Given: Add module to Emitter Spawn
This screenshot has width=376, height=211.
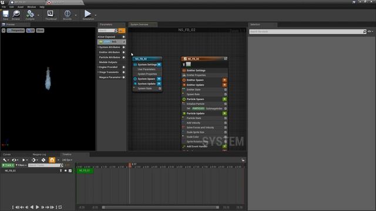Looking at the screenshot, I should click(x=224, y=80).
